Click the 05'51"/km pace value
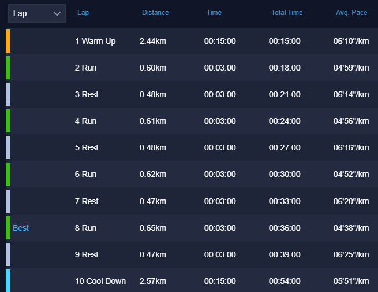The width and height of the screenshot is (378, 292). coord(351,281)
